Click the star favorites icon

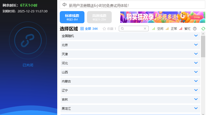point(104,29)
